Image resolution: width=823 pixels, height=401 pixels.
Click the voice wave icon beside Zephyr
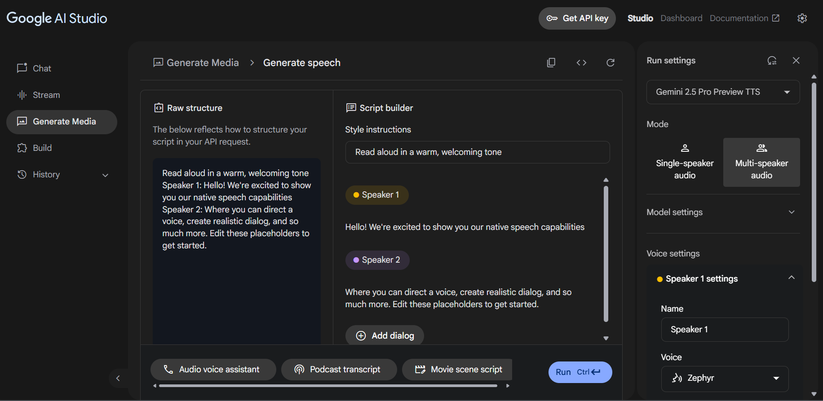coord(677,378)
